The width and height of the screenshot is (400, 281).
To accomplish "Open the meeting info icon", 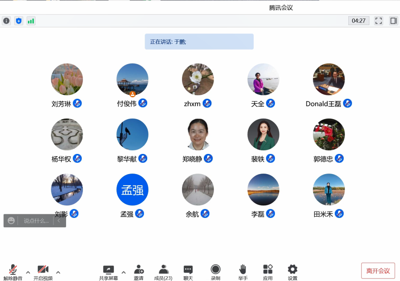I will 6,21.
